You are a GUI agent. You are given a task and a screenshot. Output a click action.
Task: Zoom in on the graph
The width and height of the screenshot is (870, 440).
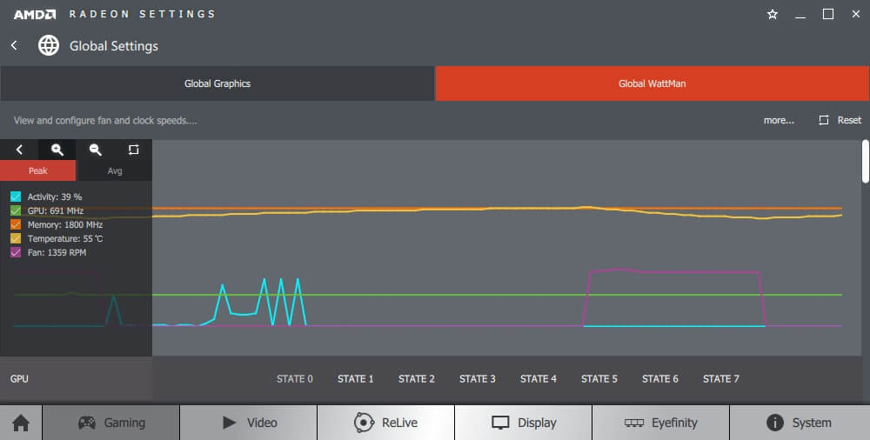click(x=57, y=150)
